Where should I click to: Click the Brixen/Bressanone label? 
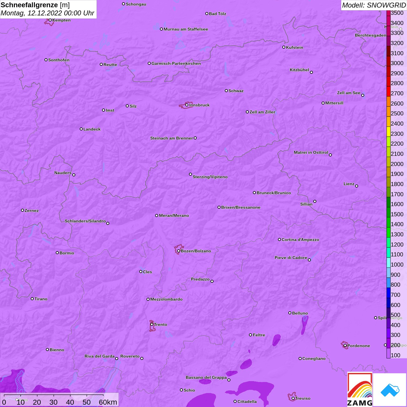tap(241, 207)
